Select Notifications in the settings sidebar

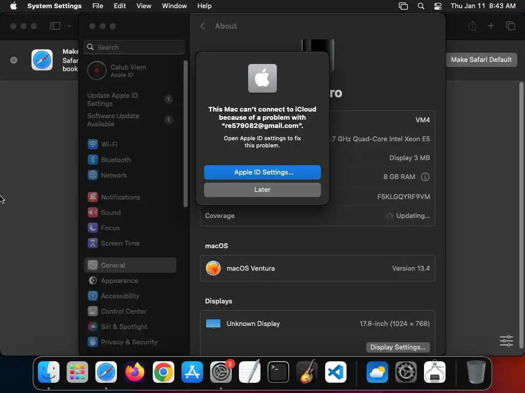click(131, 197)
